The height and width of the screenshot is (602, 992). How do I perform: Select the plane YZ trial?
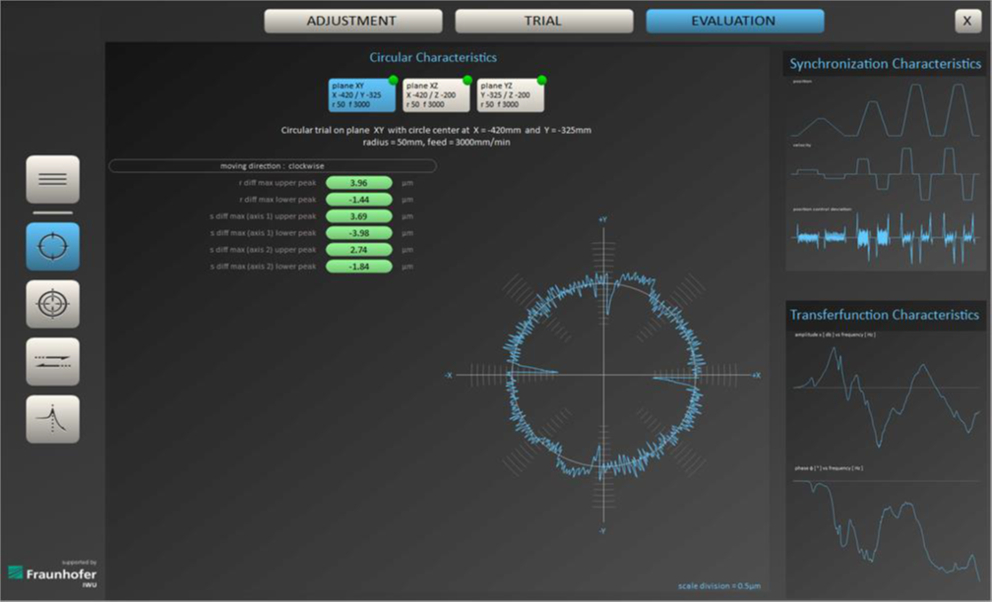[511, 95]
